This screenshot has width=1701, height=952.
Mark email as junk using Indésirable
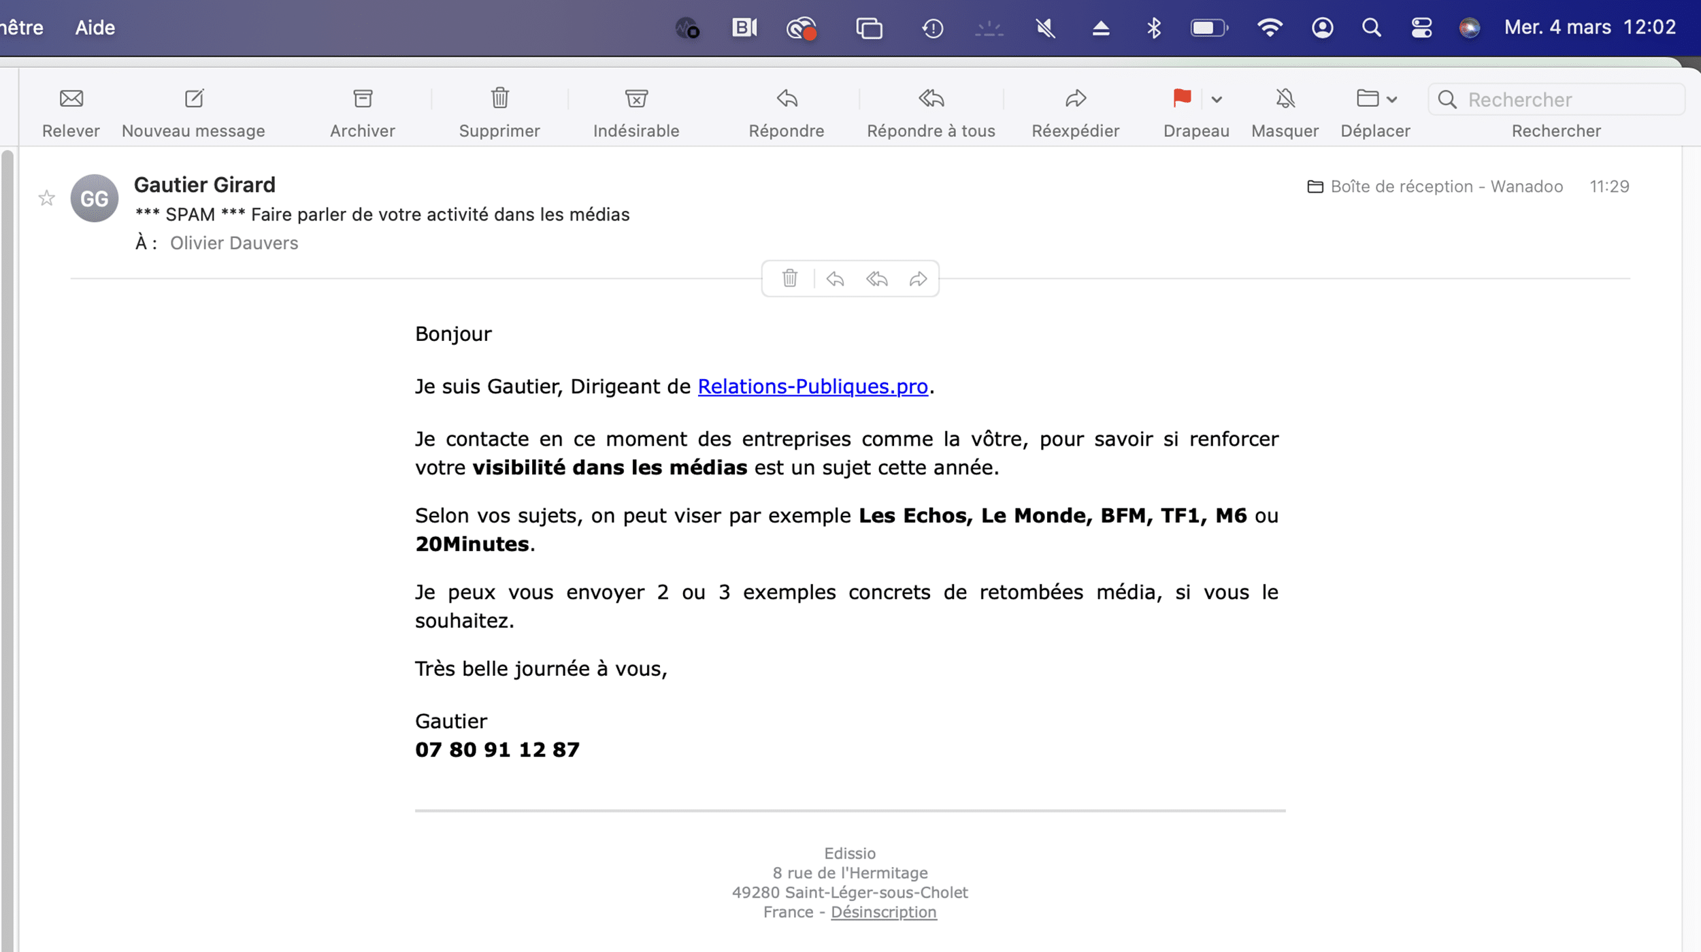tap(636, 99)
